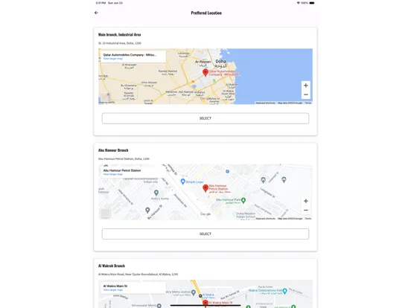Click the 'Main branch, Industrial Area' heading

click(x=120, y=34)
